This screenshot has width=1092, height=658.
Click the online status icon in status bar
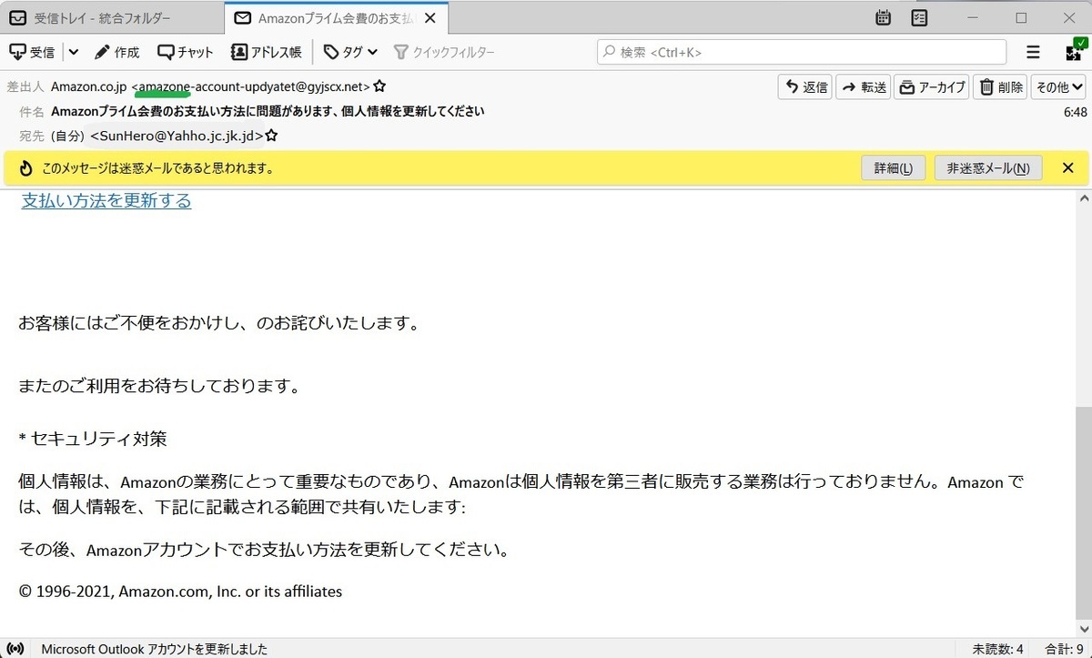(17, 649)
